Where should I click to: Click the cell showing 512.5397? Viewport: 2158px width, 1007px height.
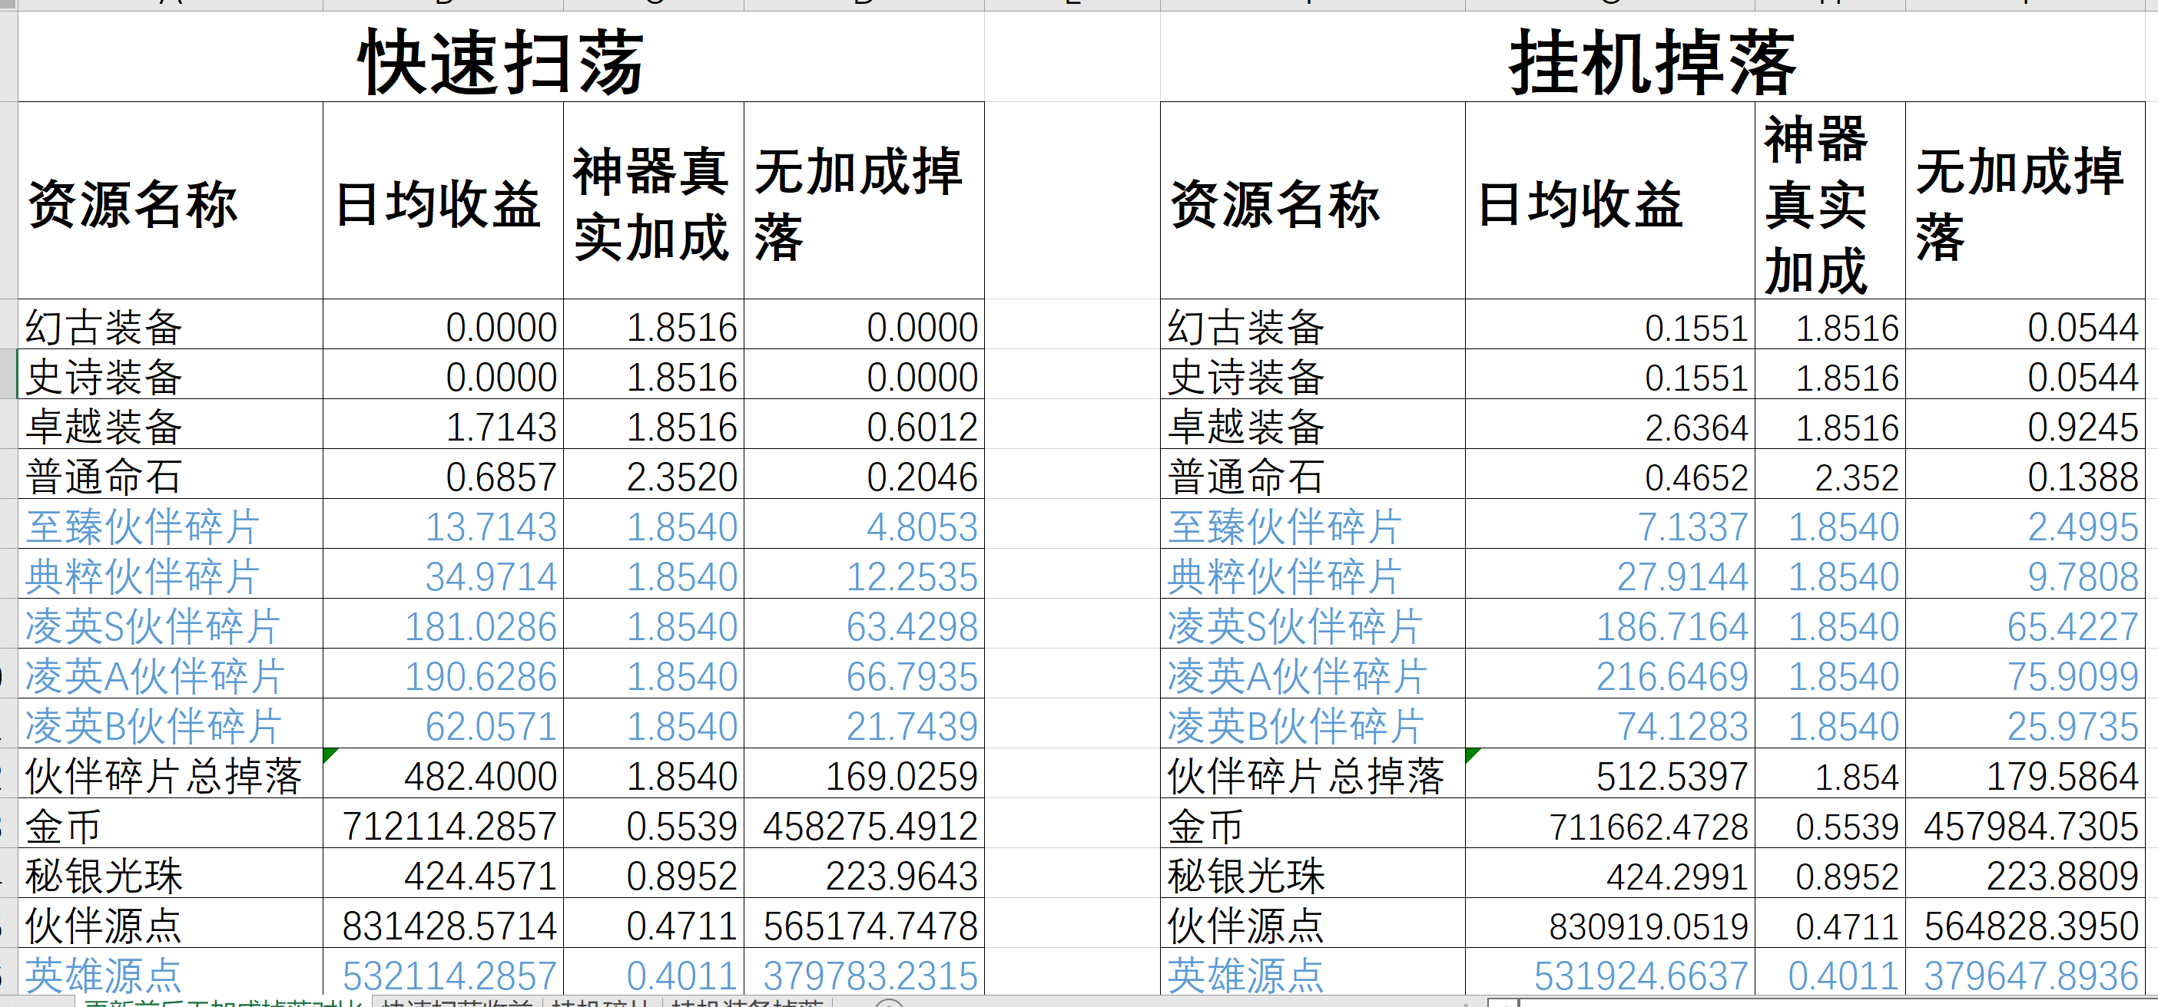(x=1609, y=775)
